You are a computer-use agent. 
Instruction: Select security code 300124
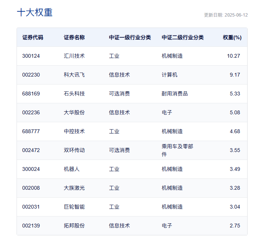[x=31, y=56]
